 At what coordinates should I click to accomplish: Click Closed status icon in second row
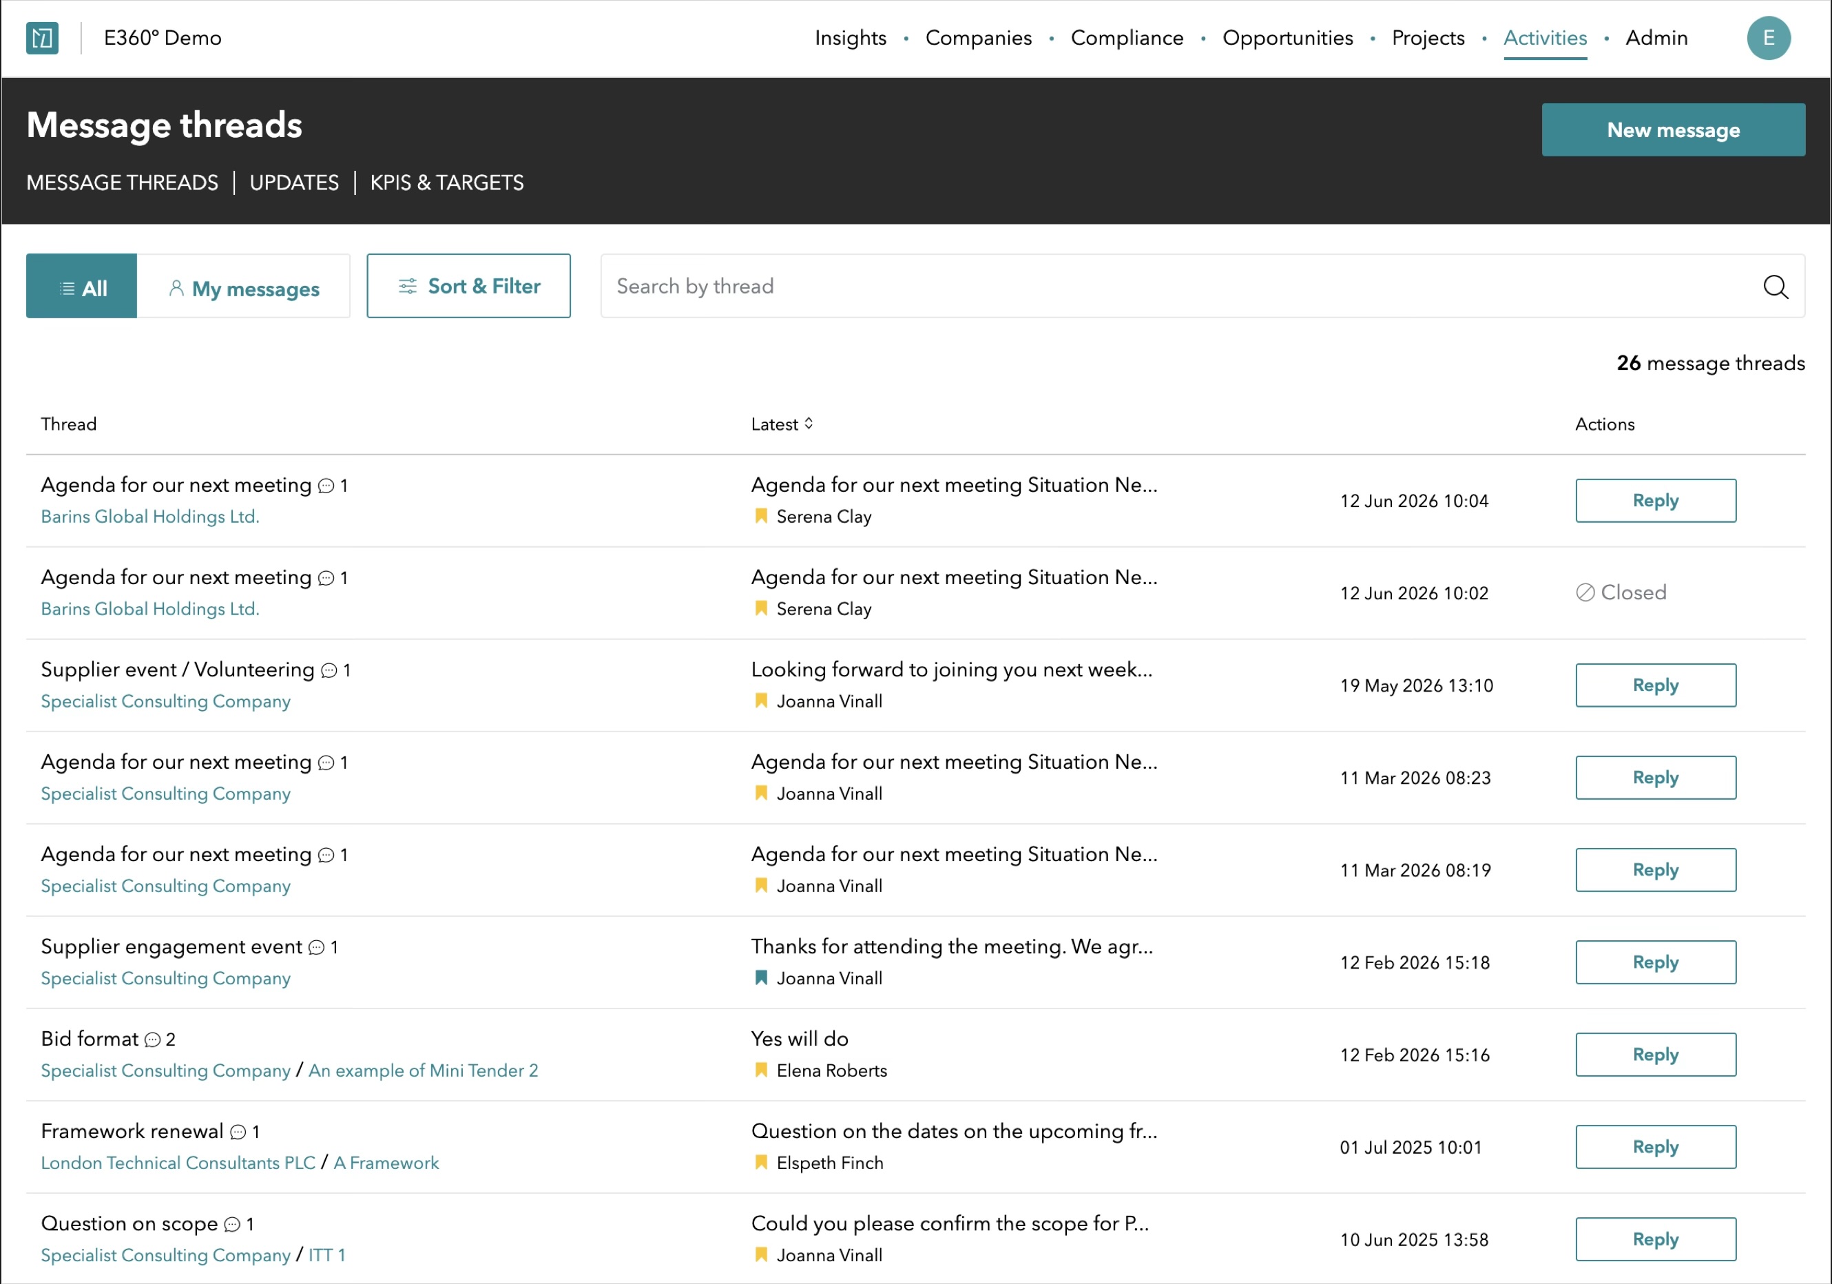pos(1585,592)
